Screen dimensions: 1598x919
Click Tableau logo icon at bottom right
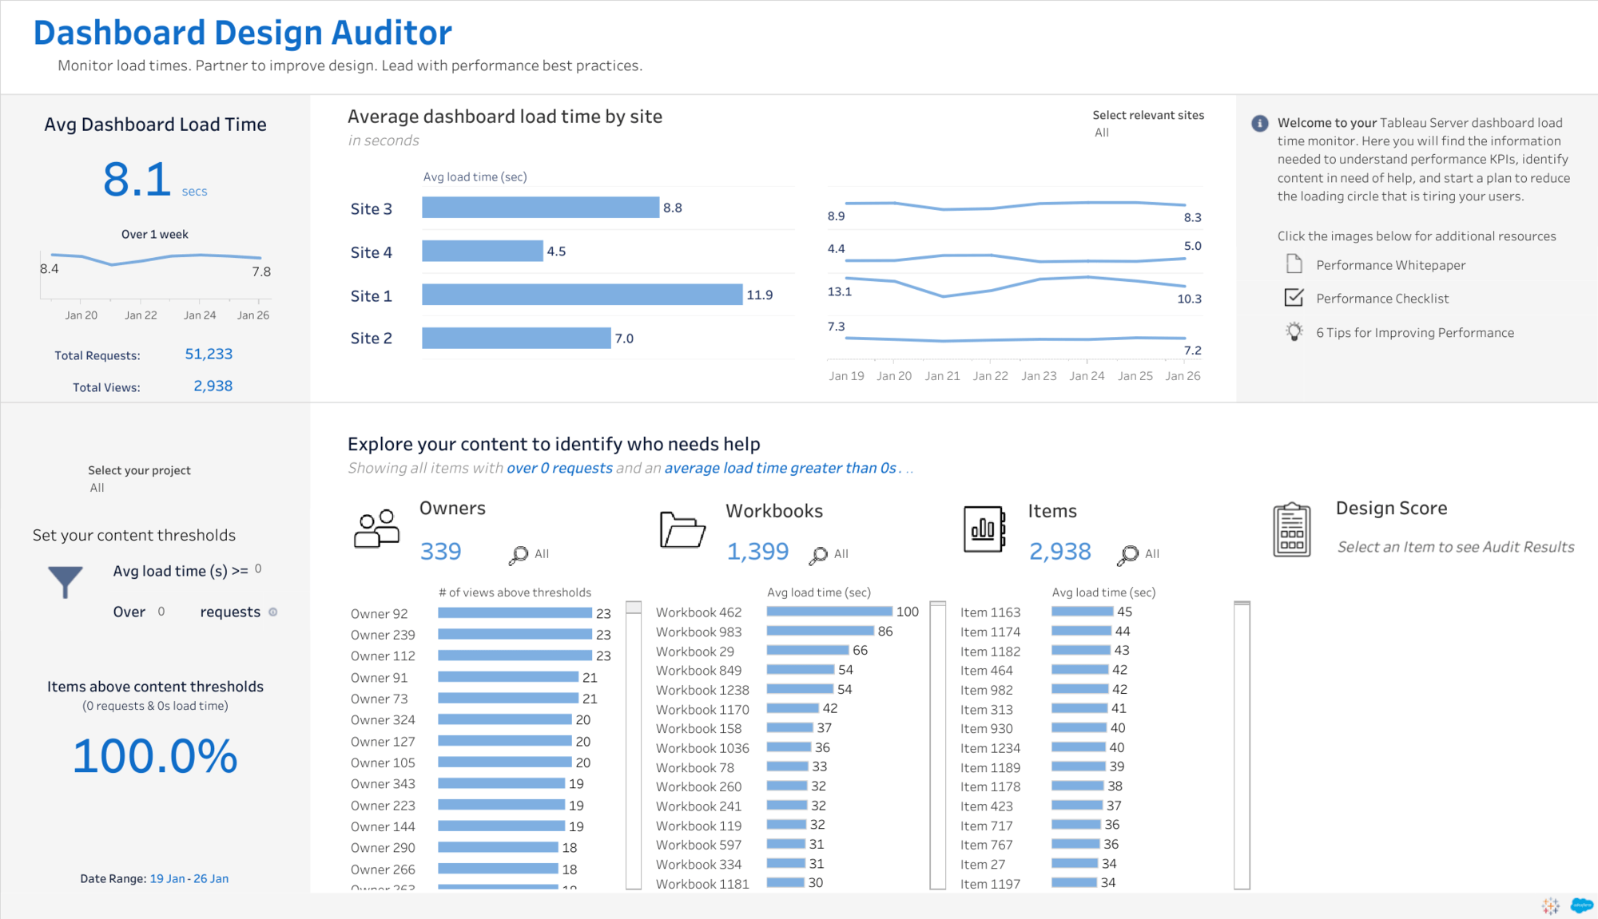[x=1550, y=905]
